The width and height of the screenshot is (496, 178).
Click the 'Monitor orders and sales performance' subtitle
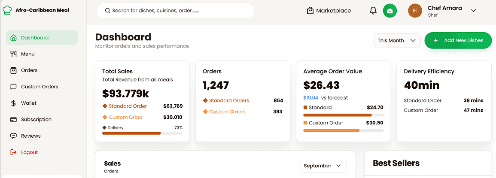pyautogui.click(x=142, y=46)
